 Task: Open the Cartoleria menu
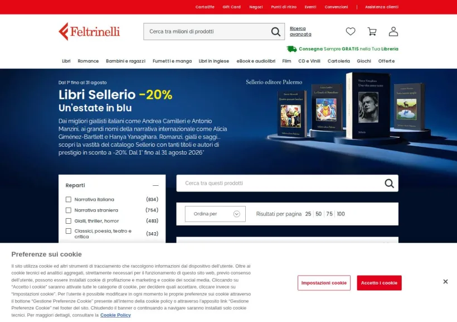(339, 61)
